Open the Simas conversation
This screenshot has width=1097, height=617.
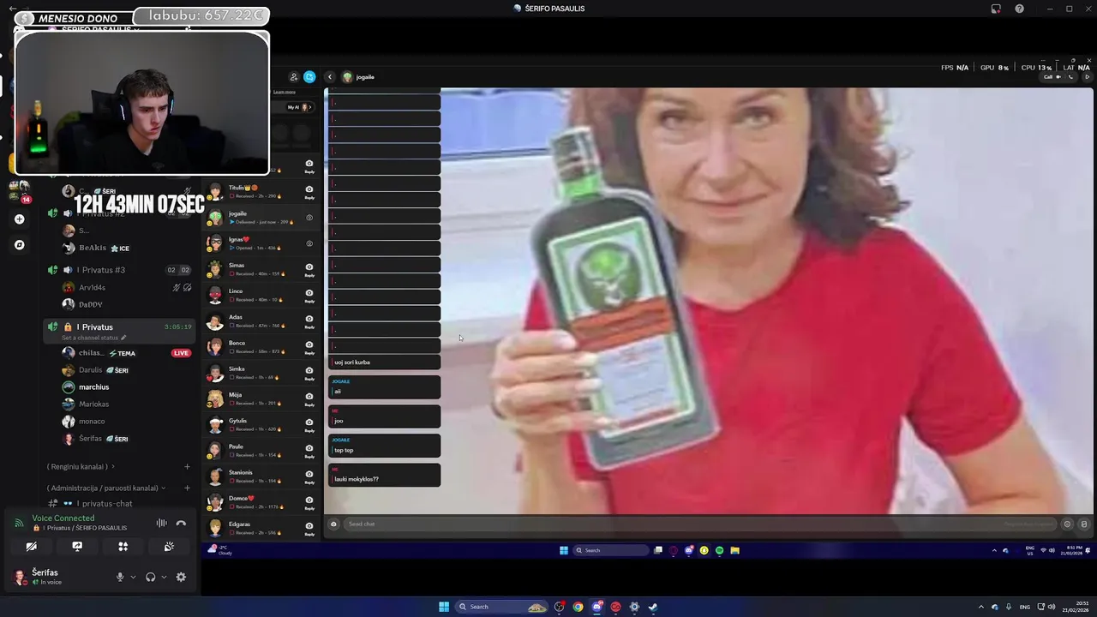[x=261, y=269]
